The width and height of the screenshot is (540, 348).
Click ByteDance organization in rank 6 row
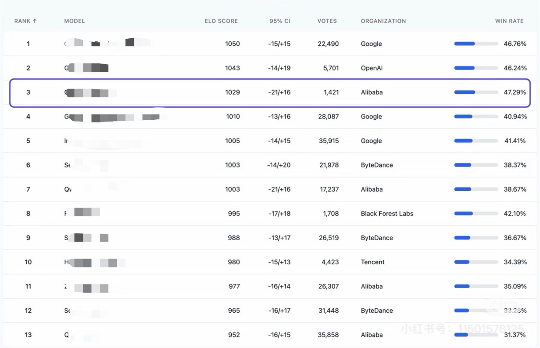coord(377,165)
